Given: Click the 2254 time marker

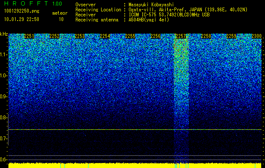Looking at the screenshot, I should [105, 36].
